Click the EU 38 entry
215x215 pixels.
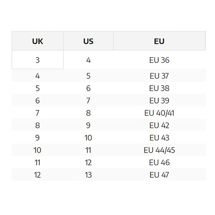tap(159, 88)
